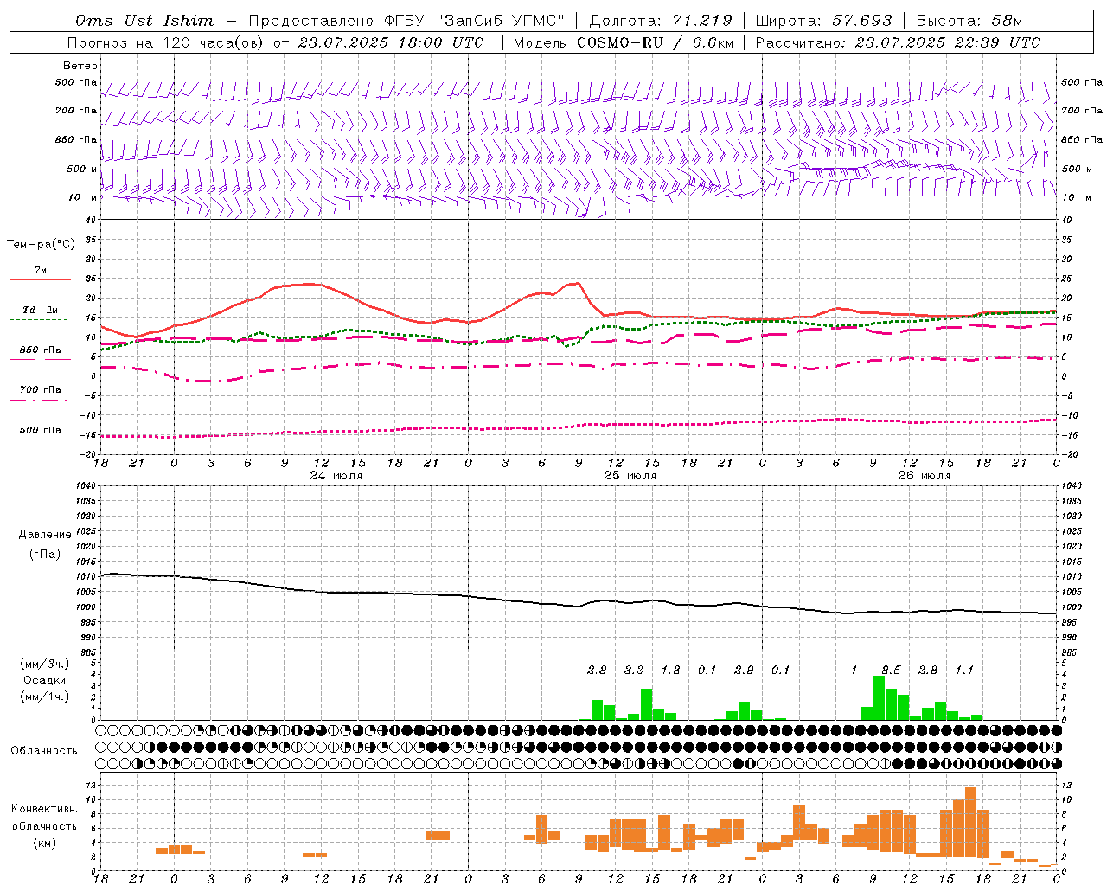This screenshot has width=1107, height=886.
Task: Click the Ветер panel label
Action: coord(80,66)
